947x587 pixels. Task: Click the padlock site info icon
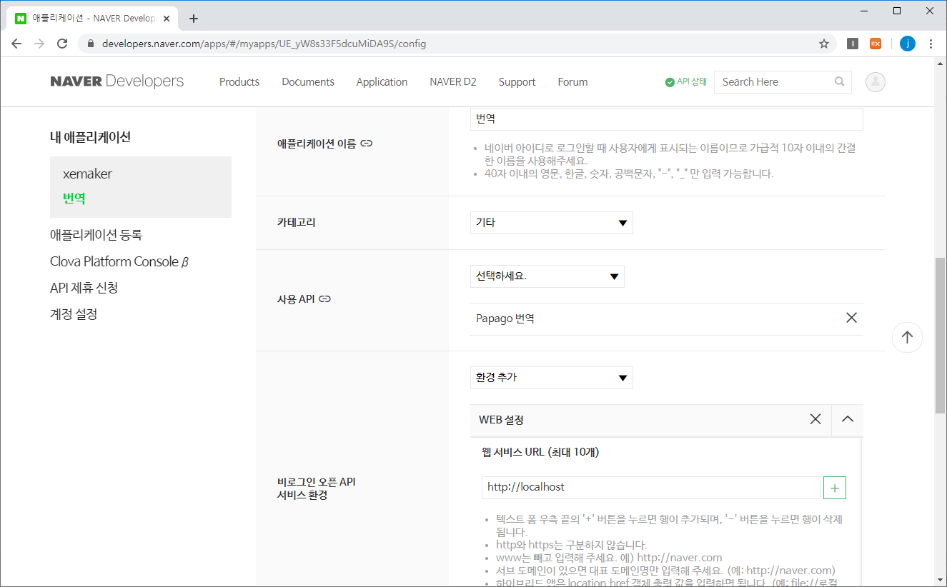click(90, 44)
